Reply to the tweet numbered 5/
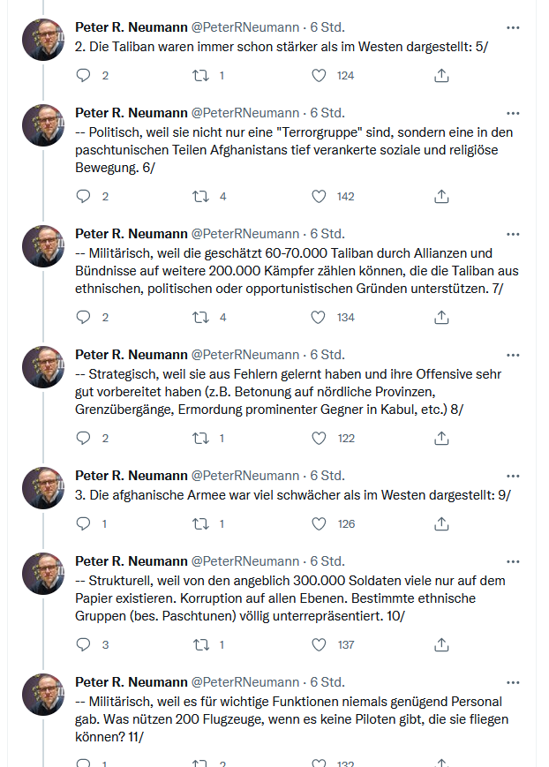The width and height of the screenshot is (549, 767). (85, 76)
